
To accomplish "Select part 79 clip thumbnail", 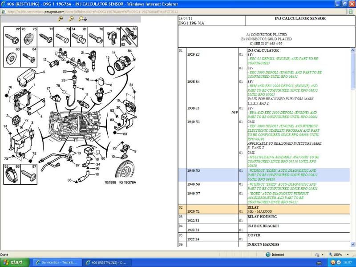I will click(x=112, y=37).
